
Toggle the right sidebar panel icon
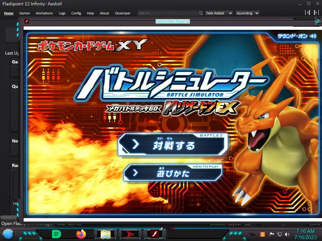(x=316, y=13)
